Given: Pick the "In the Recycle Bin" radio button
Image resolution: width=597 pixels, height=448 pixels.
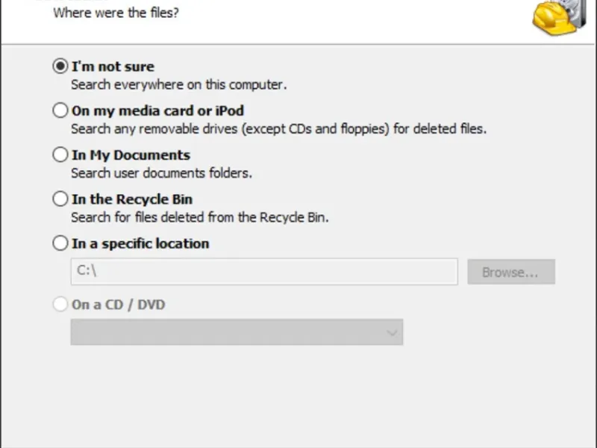Looking at the screenshot, I should 60,199.
